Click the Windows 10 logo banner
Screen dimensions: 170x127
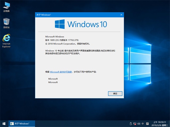[81, 24]
